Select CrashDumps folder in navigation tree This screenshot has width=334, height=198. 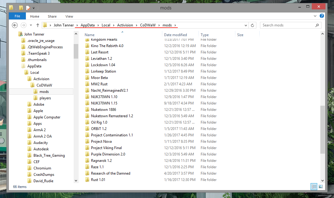pos(44,174)
